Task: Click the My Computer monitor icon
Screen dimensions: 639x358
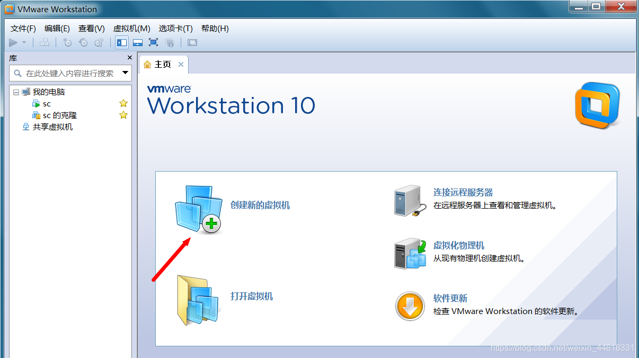Action: point(26,92)
